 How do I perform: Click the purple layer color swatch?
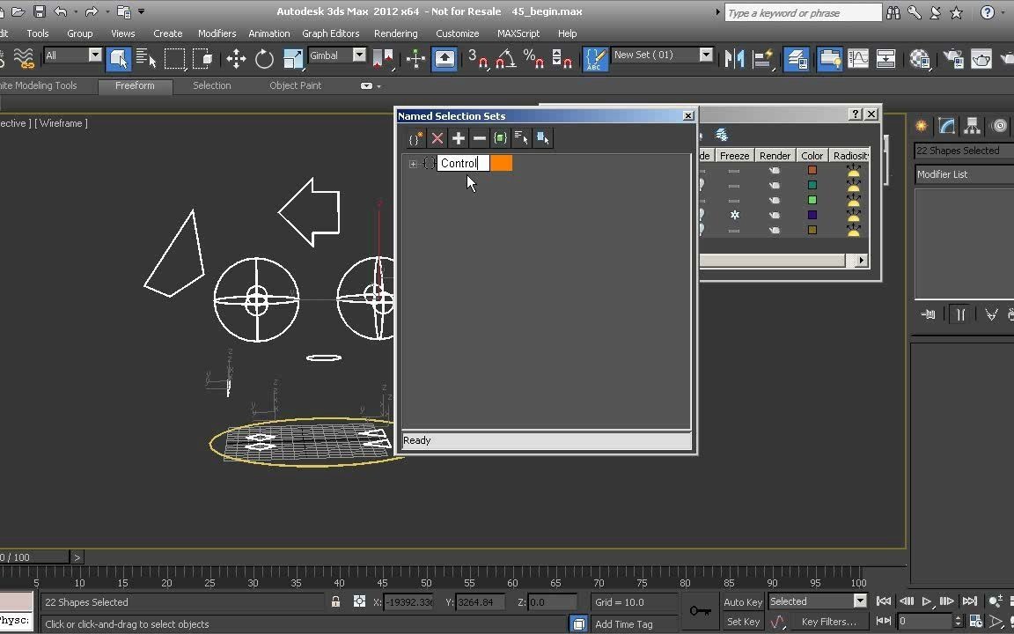812,215
